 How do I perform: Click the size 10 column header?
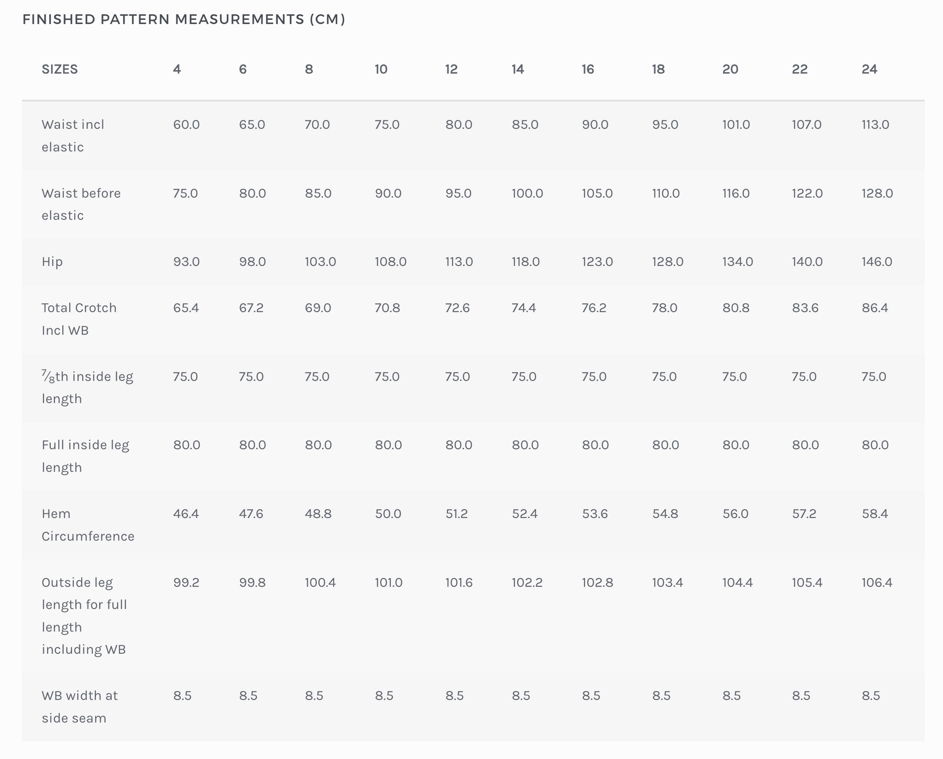tap(381, 69)
